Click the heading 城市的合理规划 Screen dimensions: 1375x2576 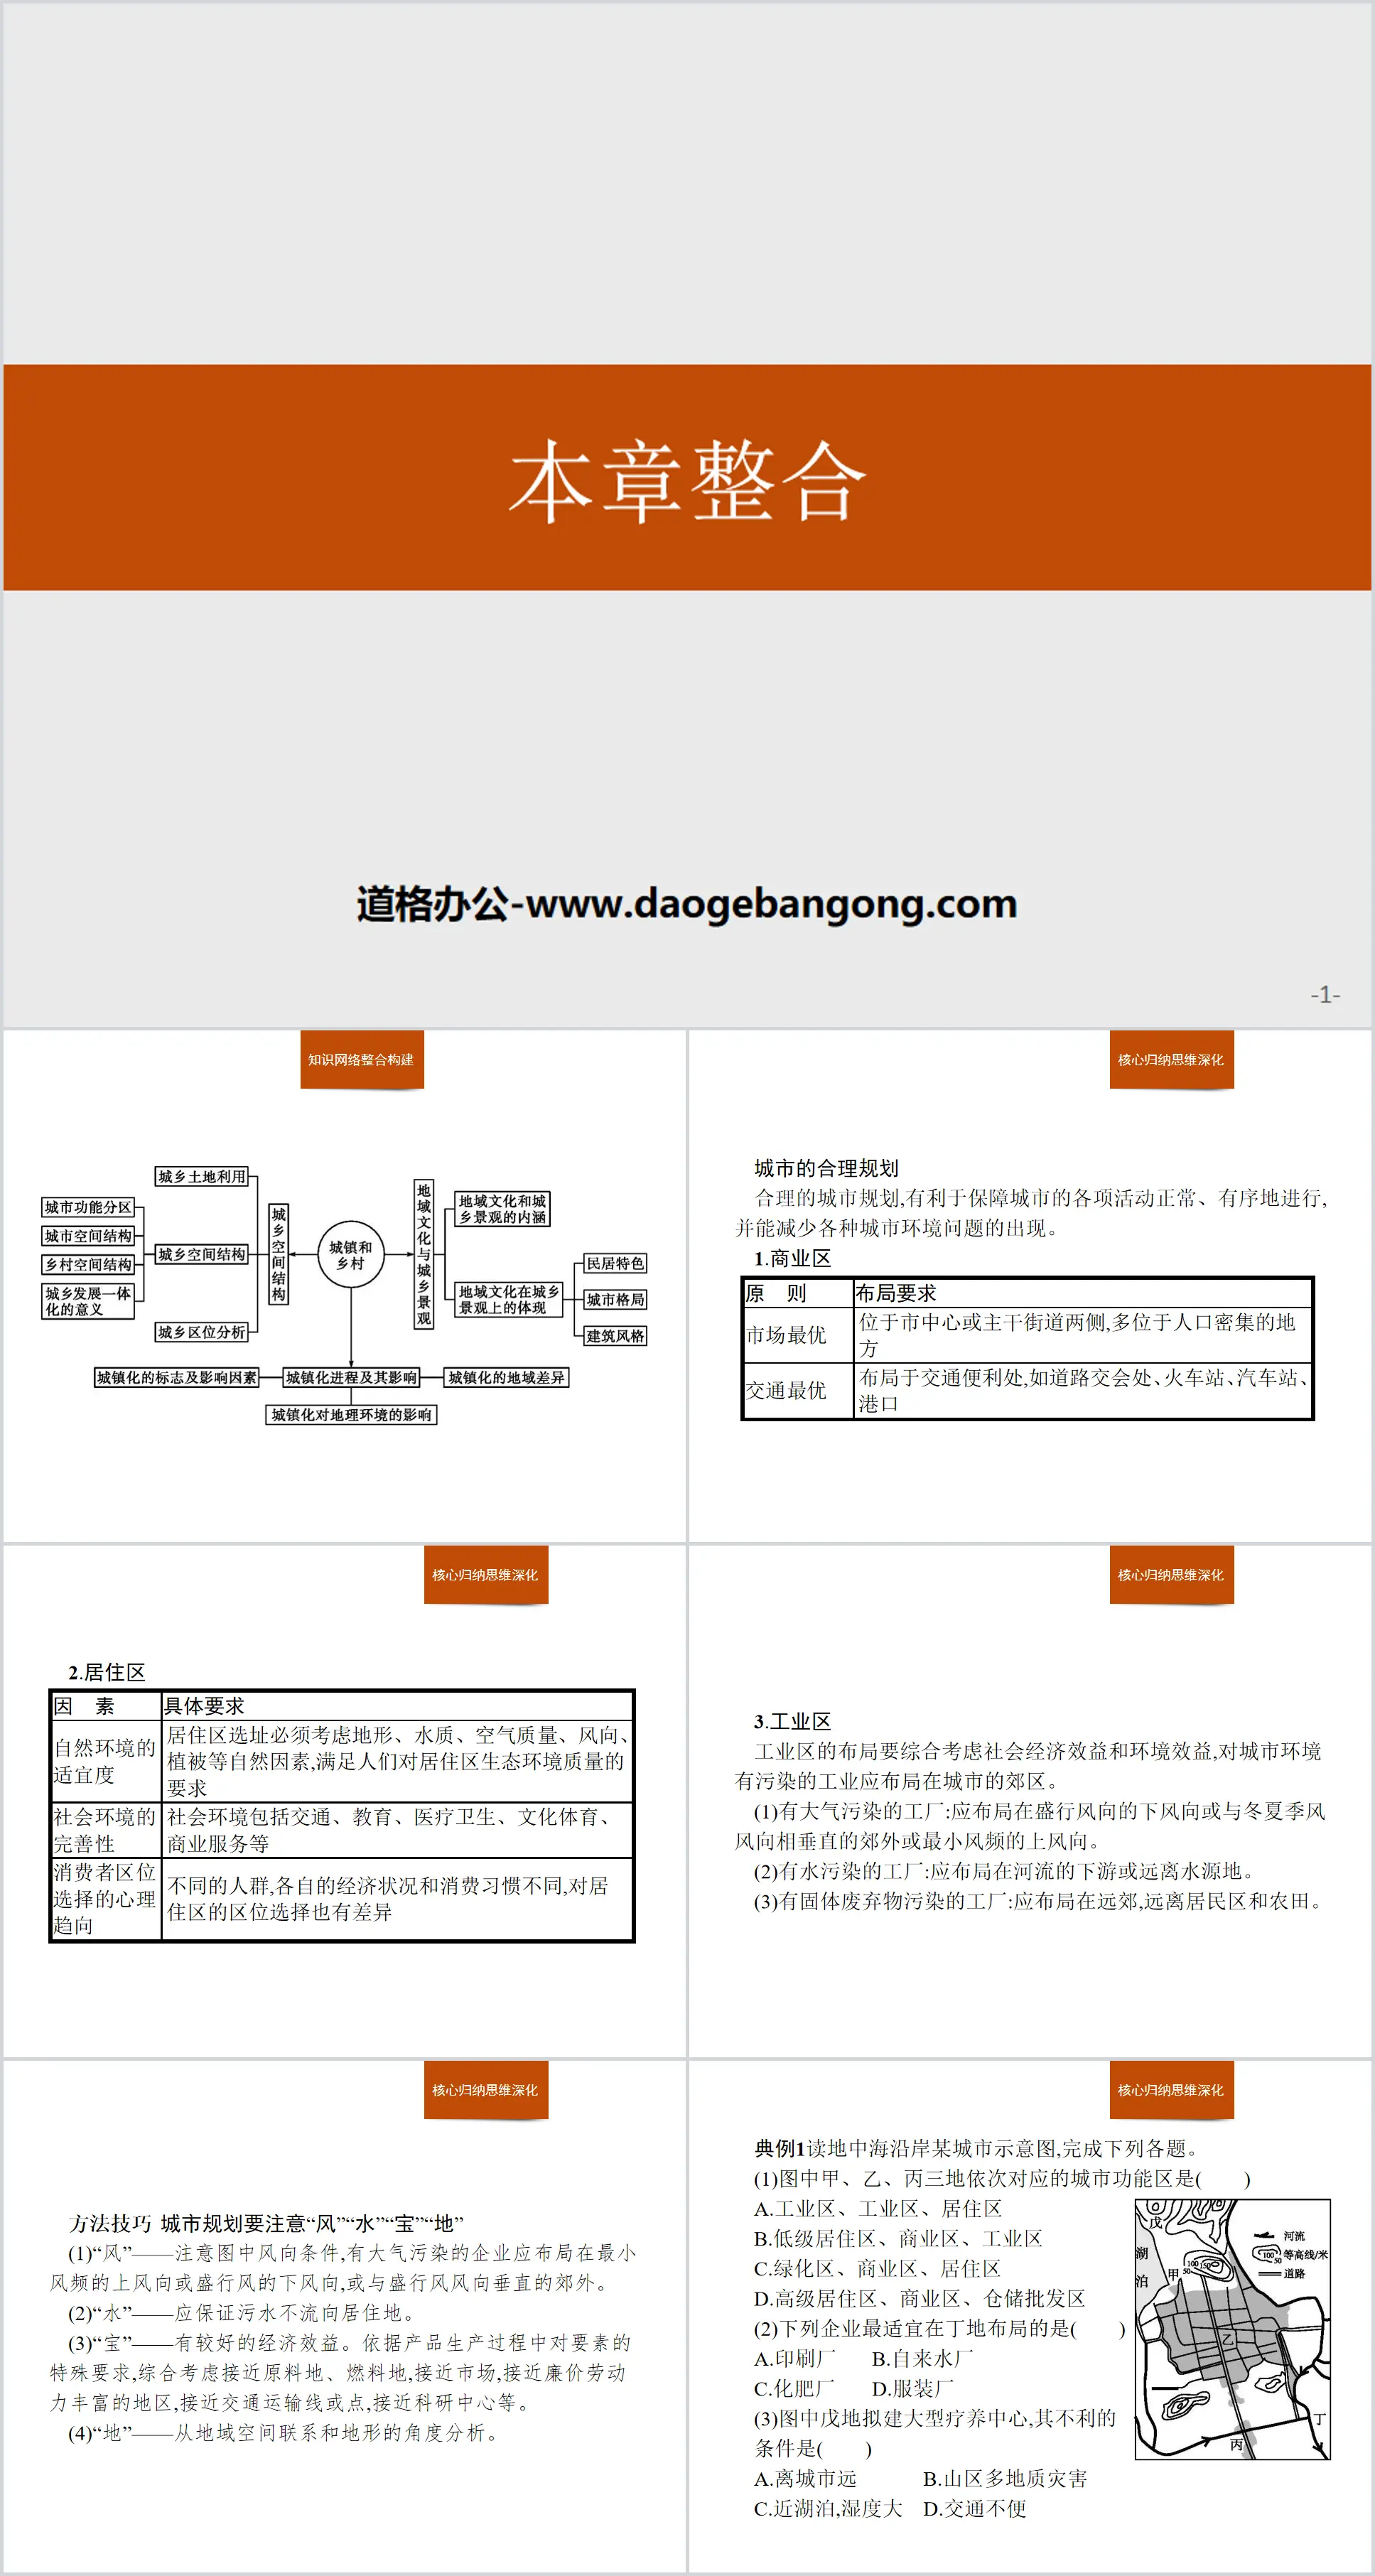826,1168
